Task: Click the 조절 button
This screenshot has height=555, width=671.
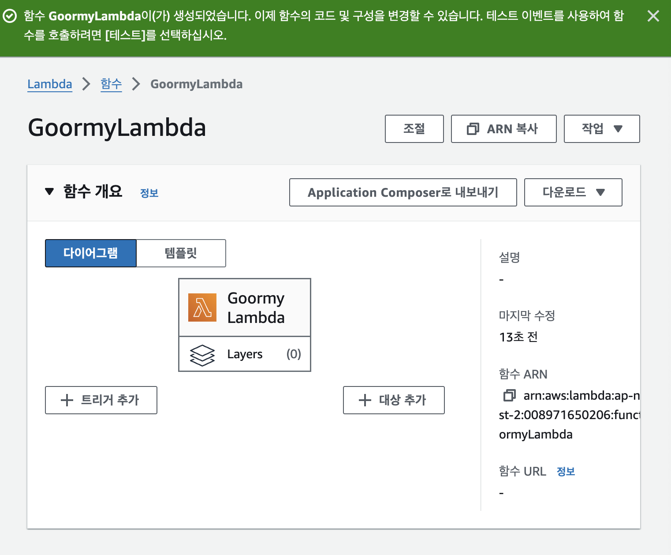Action: 414,129
